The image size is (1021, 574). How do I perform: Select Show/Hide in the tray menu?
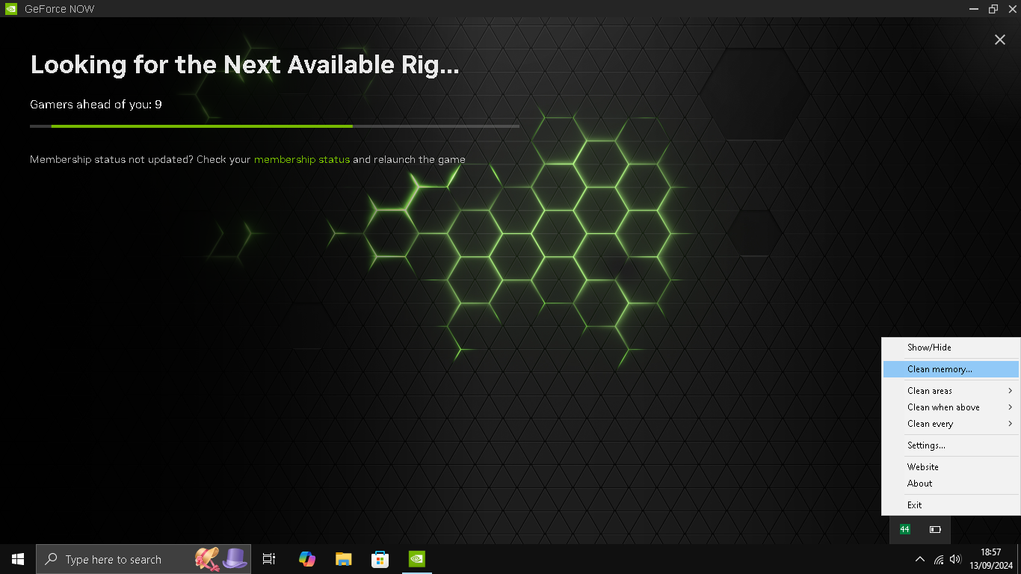point(951,348)
